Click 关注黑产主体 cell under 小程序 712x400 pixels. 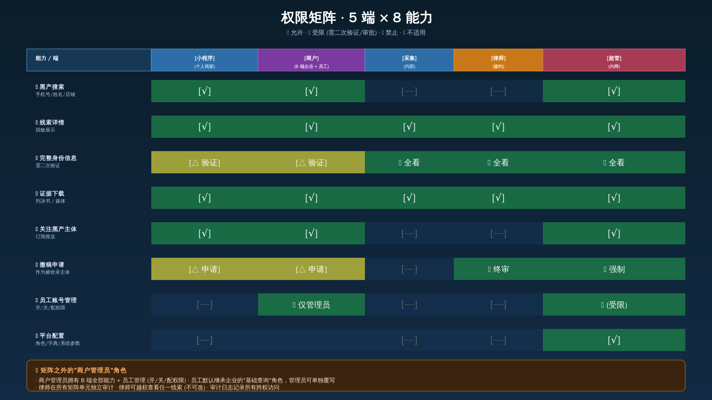[205, 233]
